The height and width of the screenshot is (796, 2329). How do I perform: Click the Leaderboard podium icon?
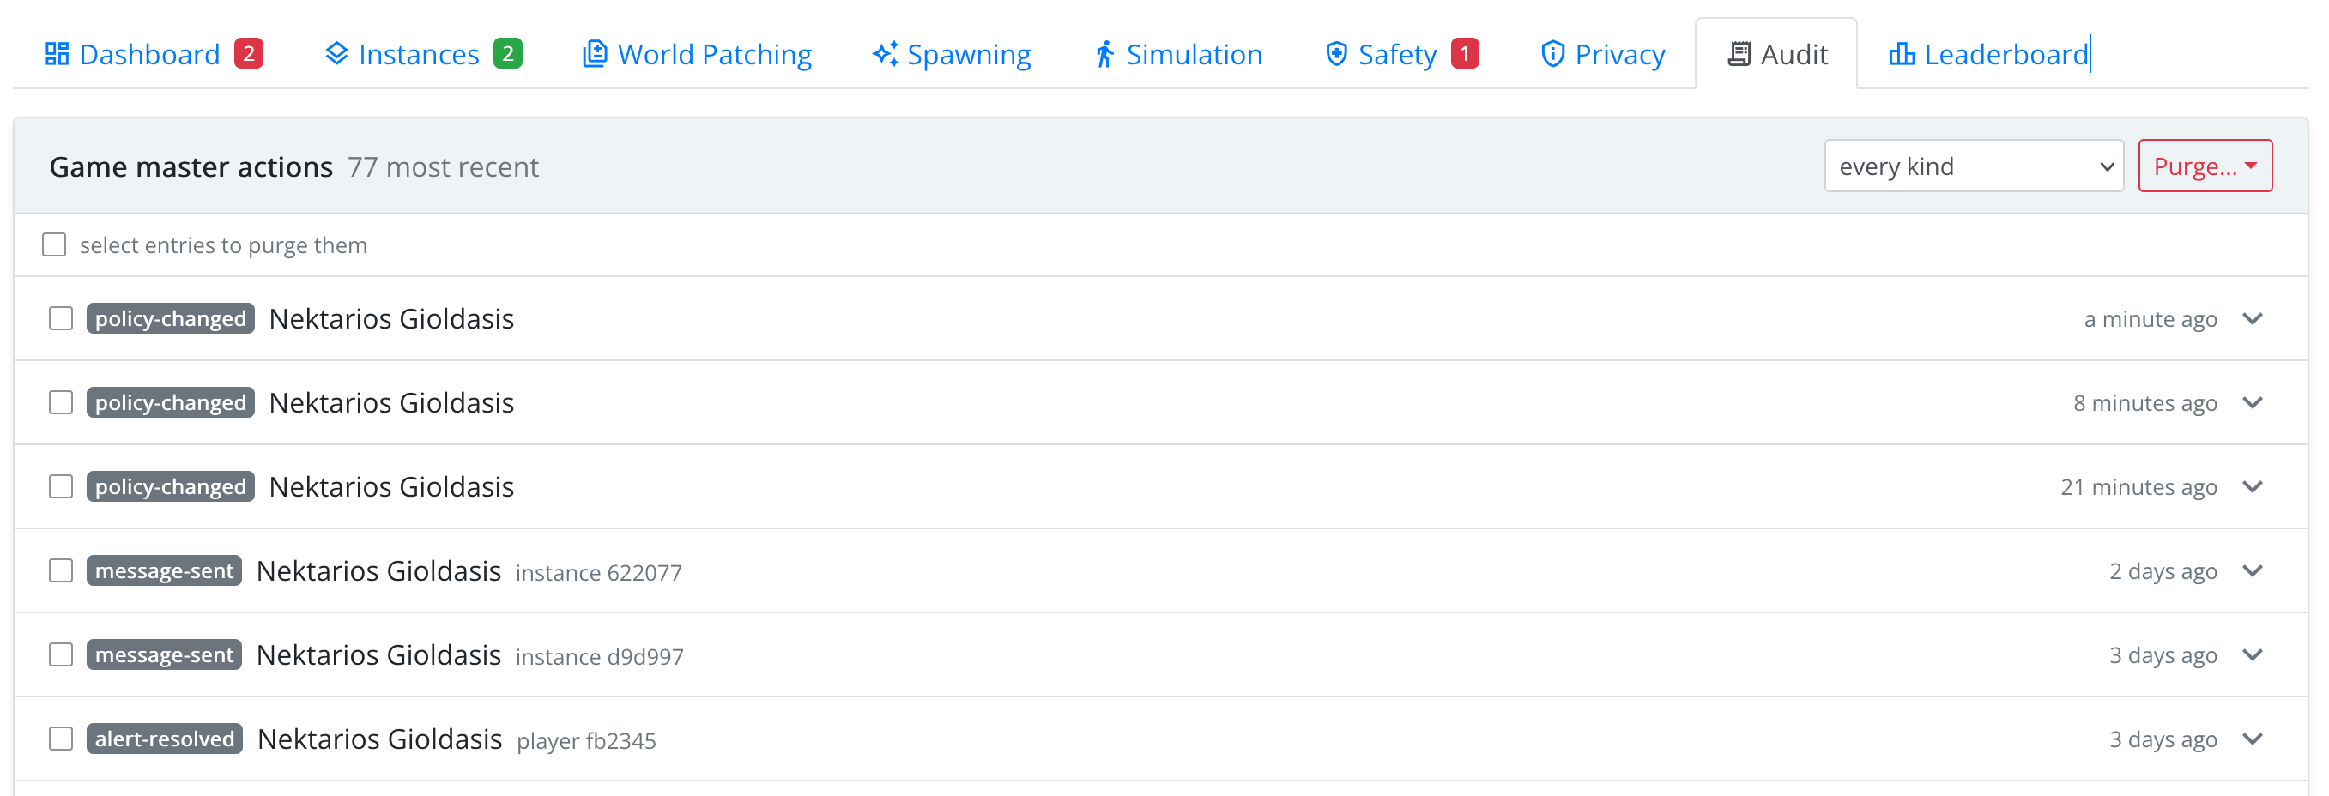coord(1902,54)
